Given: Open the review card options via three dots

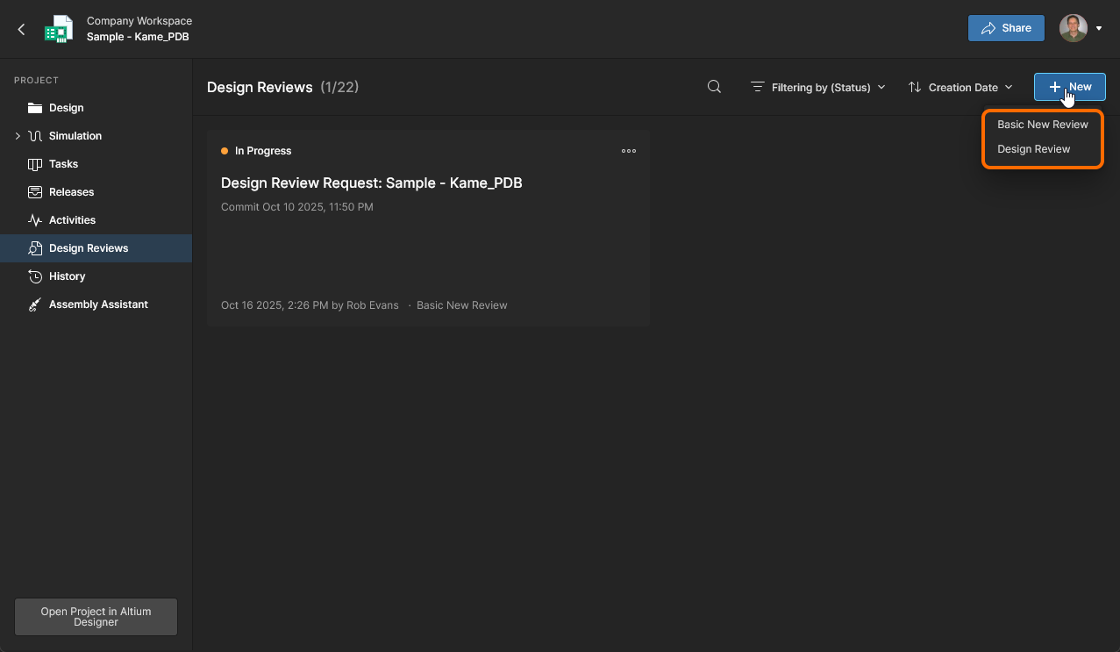Looking at the screenshot, I should [628, 150].
